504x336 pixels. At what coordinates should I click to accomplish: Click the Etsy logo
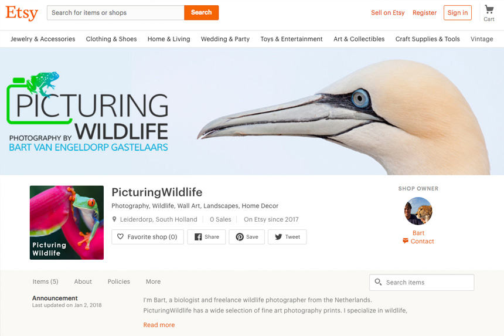(22, 13)
